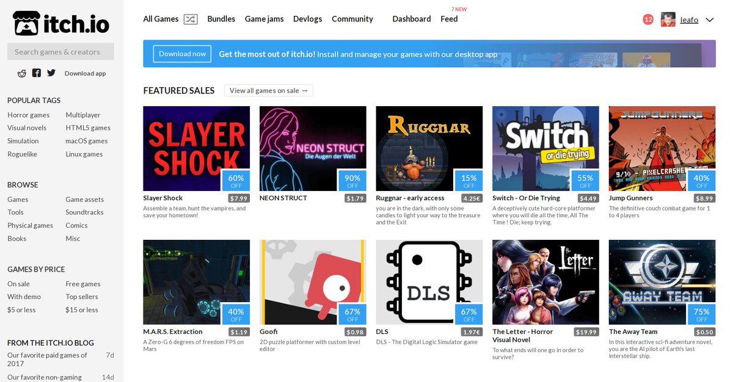This screenshot has height=382, width=733.
Task: Click the Search games & creators field
Action: click(x=60, y=52)
